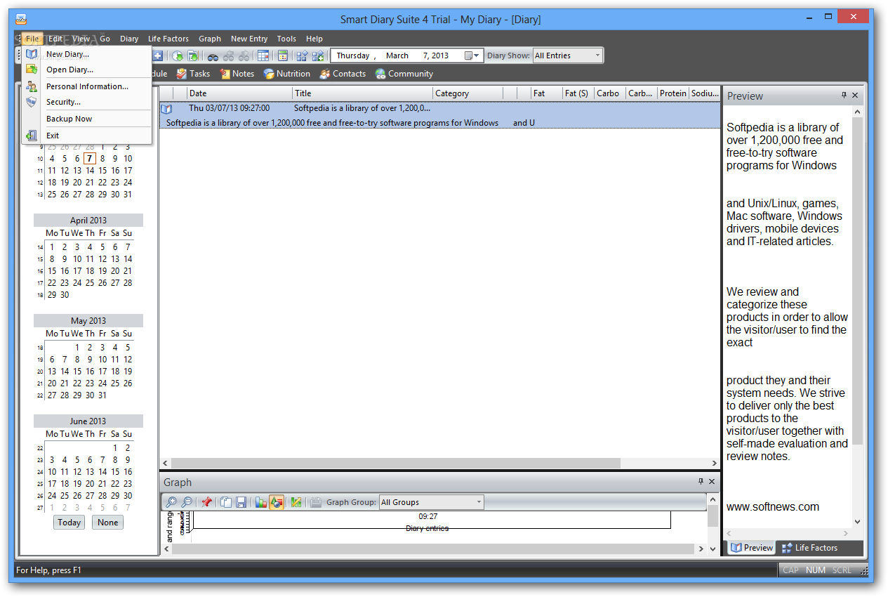Click the Preview panel scroll down arrow
The image size is (888, 597).
(857, 522)
